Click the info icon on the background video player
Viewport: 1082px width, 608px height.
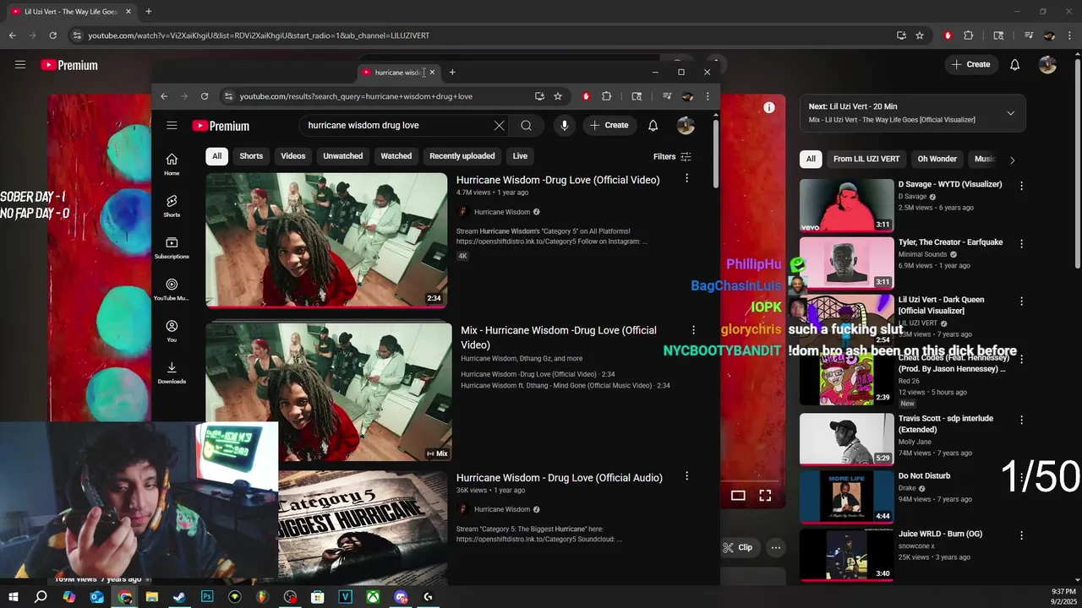(769, 107)
